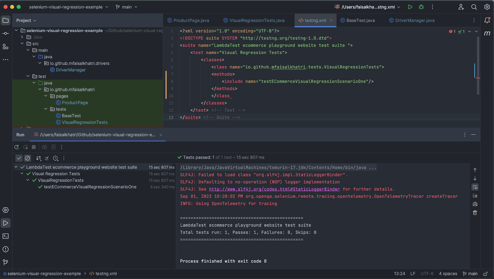
Task: Follow the SLF4J StaticLoggerBinder link
Action: coord(274,189)
